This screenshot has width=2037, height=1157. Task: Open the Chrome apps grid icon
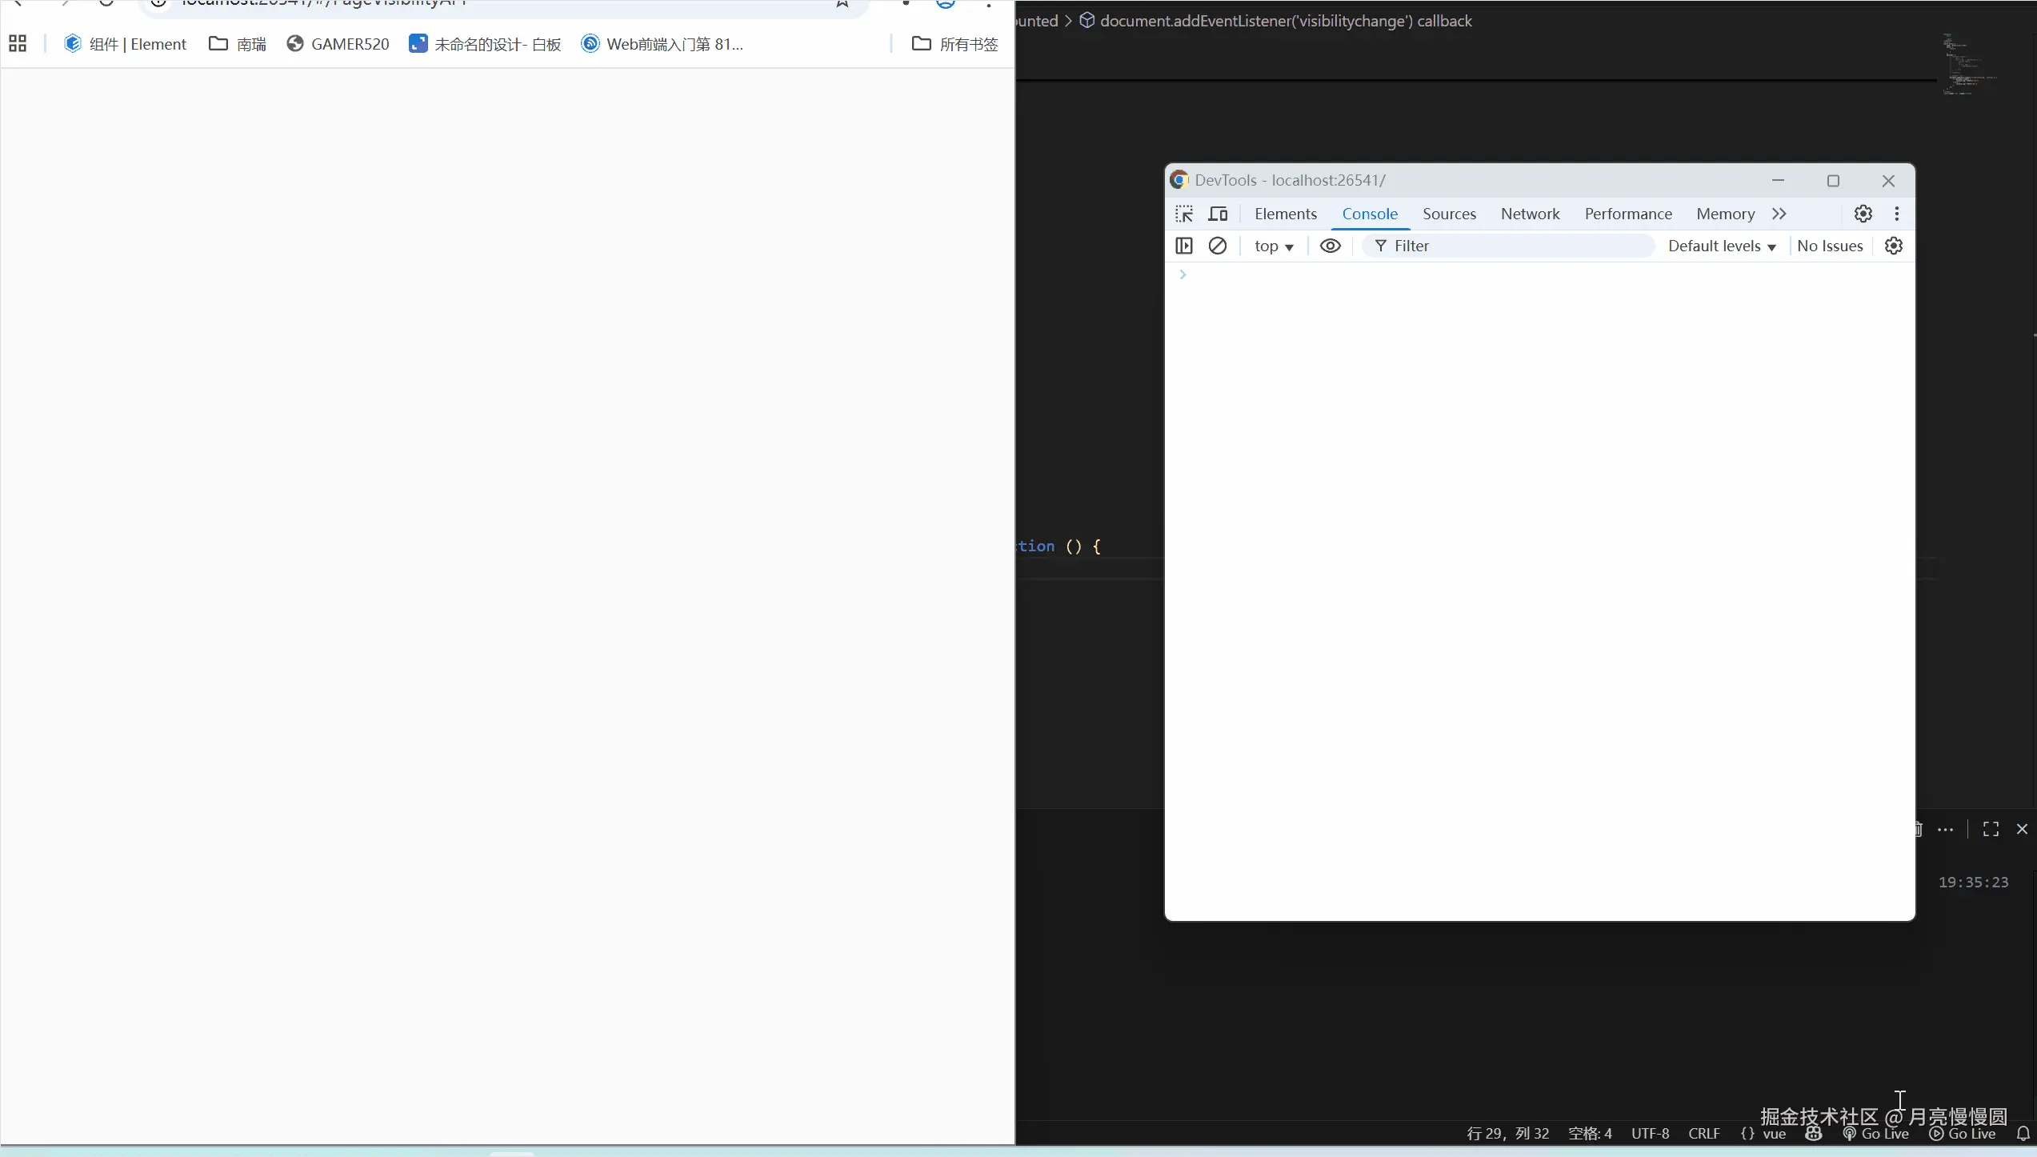click(x=18, y=44)
